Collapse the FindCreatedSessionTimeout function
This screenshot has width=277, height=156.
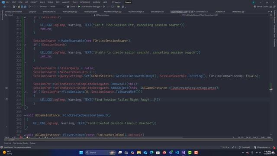25,115
